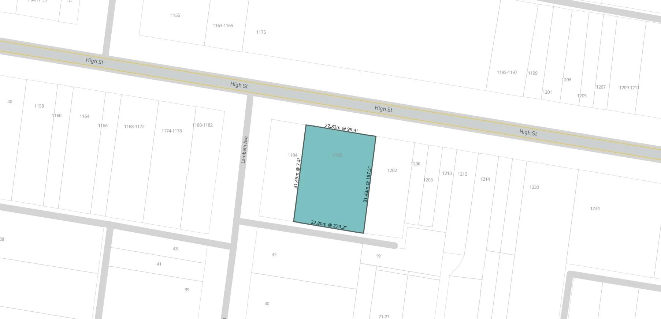Screen dimensions: 661x319
Task: Choose the lot numbered 1201
Action: [547, 92]
